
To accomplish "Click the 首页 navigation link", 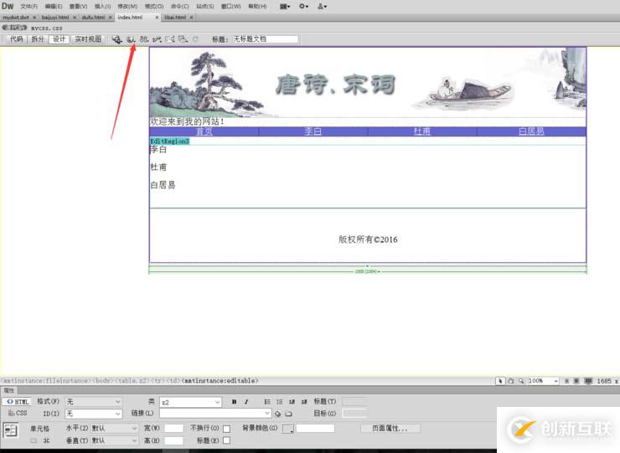I will pos(204,131).
